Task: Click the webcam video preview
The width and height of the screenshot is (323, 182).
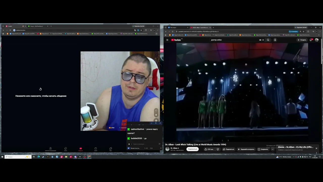Action: (120, 91)
